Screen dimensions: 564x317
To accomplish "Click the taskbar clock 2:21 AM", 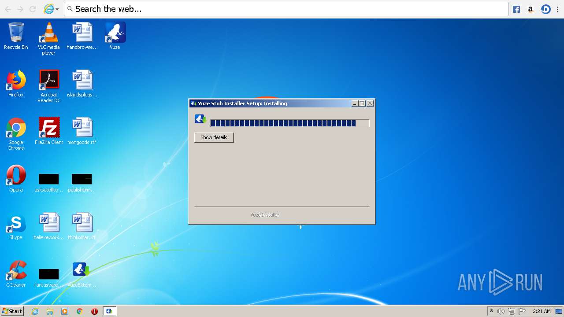I will point(542,311).
